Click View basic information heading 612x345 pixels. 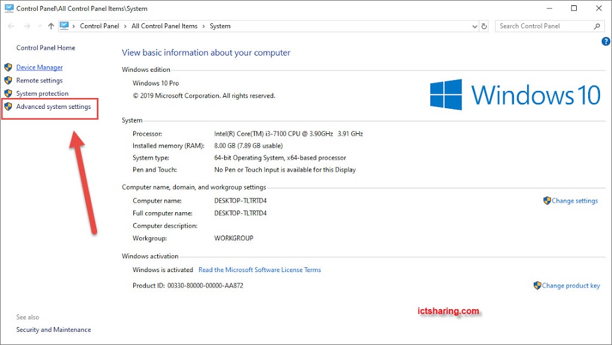click(206, 53)
